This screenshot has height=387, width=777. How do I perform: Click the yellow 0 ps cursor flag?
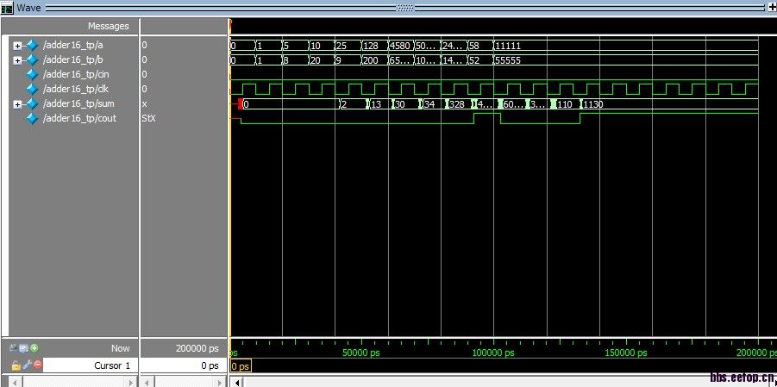click(241, 366)
